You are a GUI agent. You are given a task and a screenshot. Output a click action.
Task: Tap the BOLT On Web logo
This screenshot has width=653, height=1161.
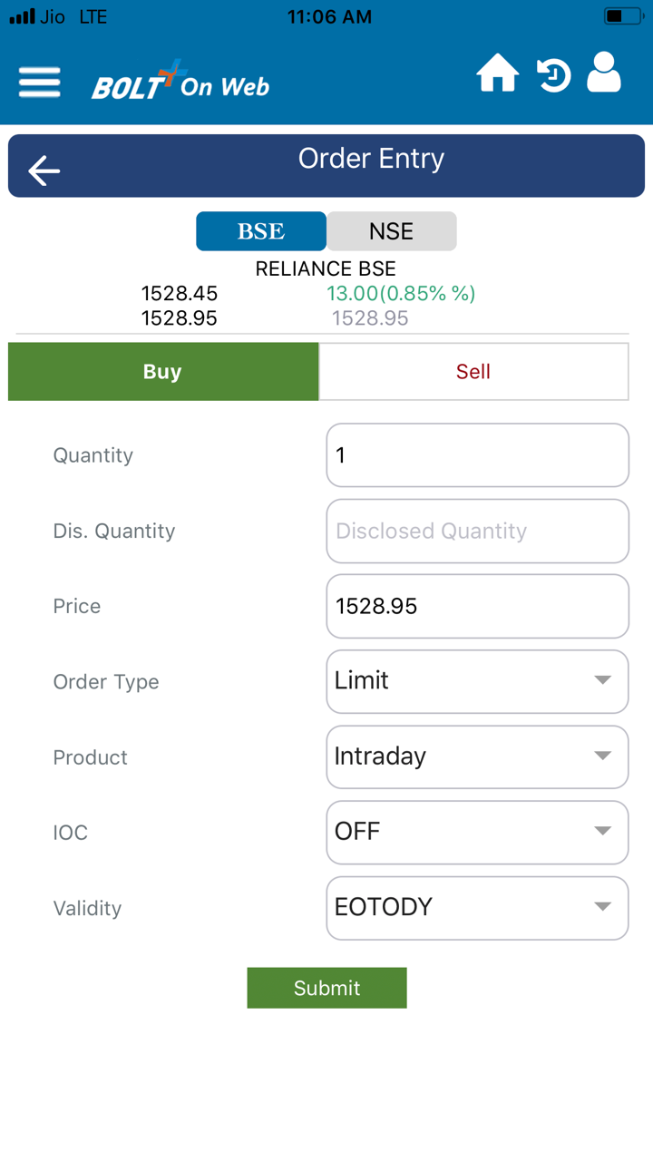click(x=180, y=83)
